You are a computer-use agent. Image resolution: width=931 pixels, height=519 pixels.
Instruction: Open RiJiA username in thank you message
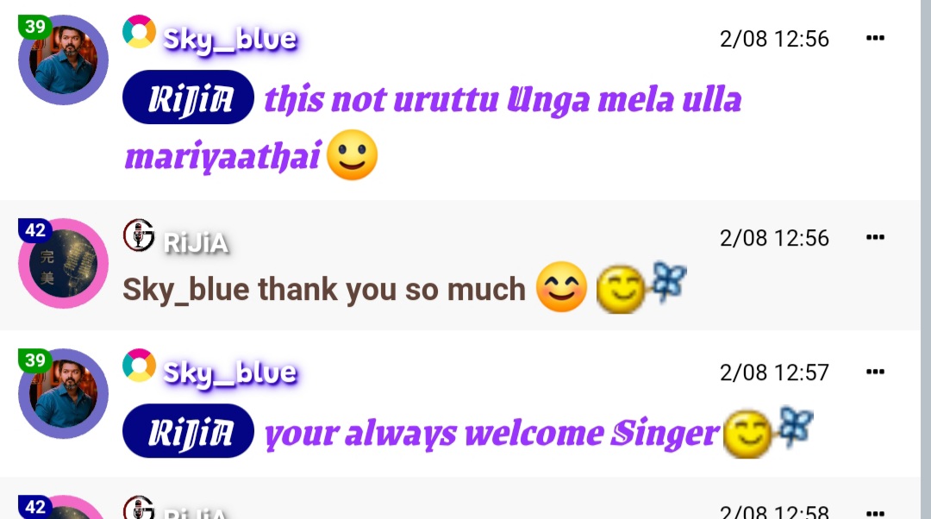click(x=196, y=243)
